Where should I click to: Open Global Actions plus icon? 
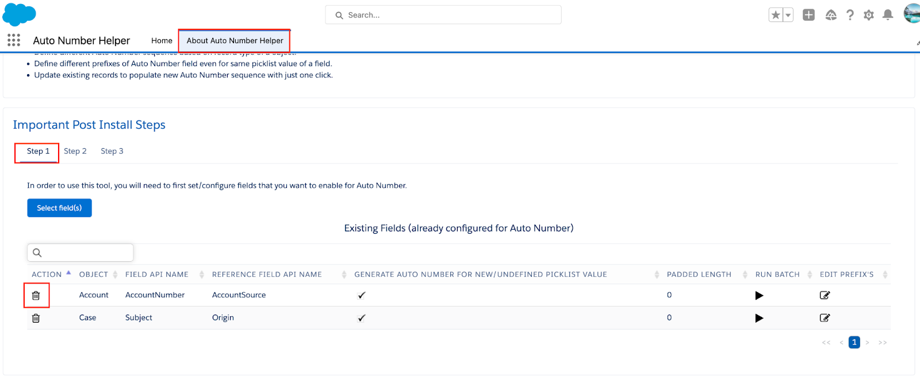808,15
